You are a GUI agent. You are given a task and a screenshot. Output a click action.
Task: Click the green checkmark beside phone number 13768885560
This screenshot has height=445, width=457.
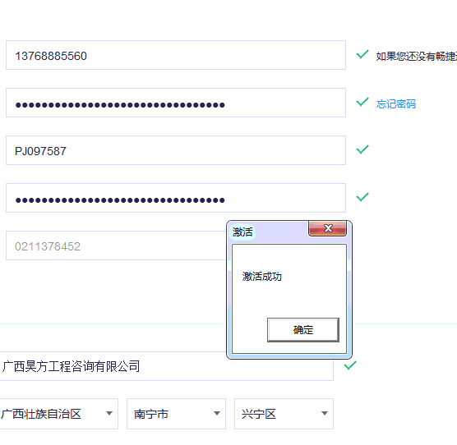[362, 54]
